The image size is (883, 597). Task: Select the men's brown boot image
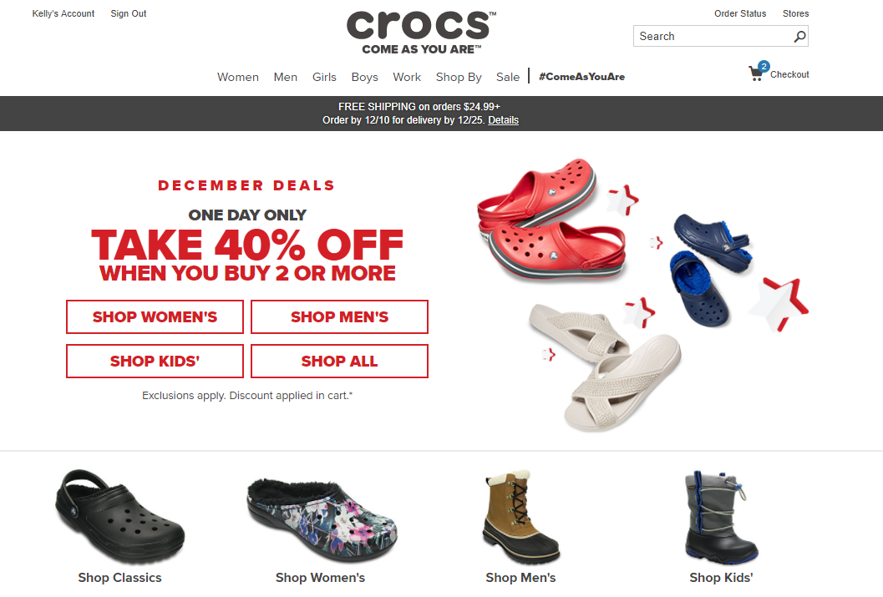[x=521, y=518]
